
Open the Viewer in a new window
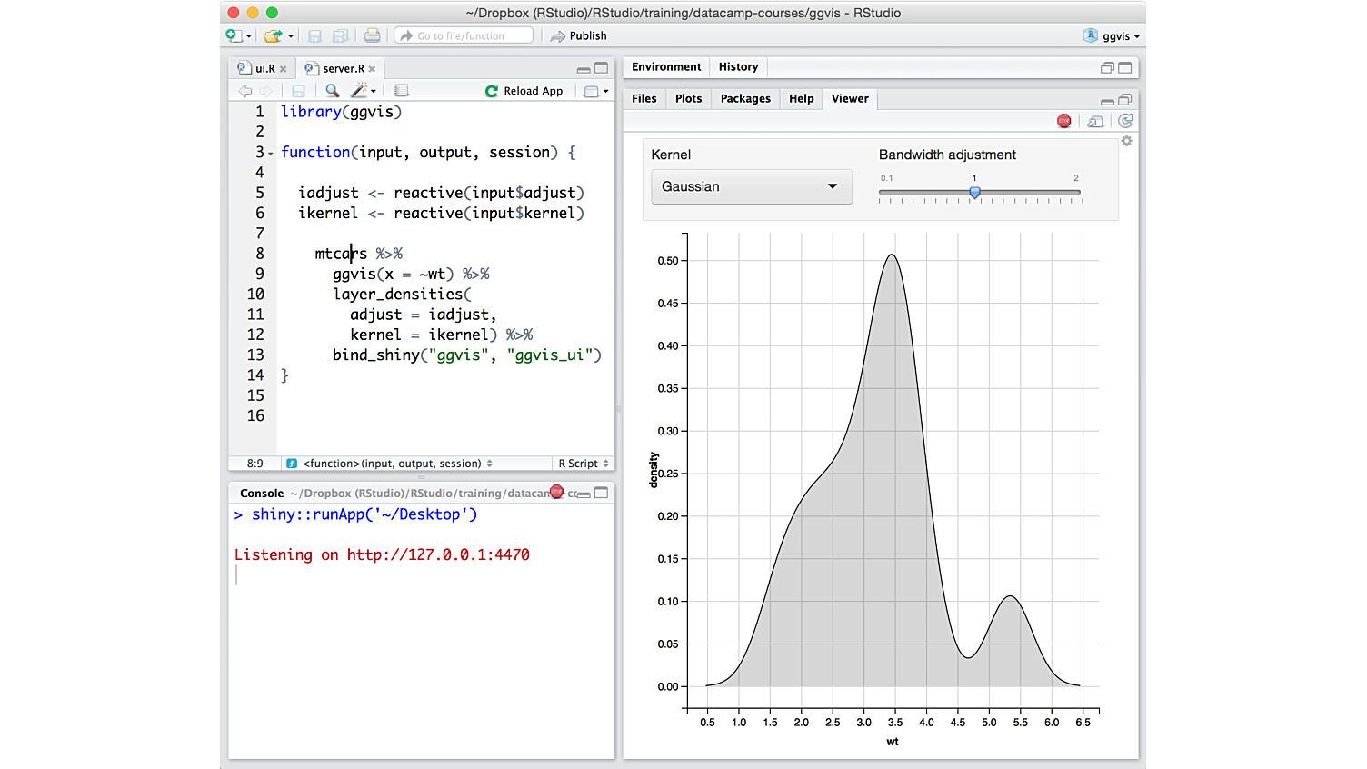[1095, 121]
